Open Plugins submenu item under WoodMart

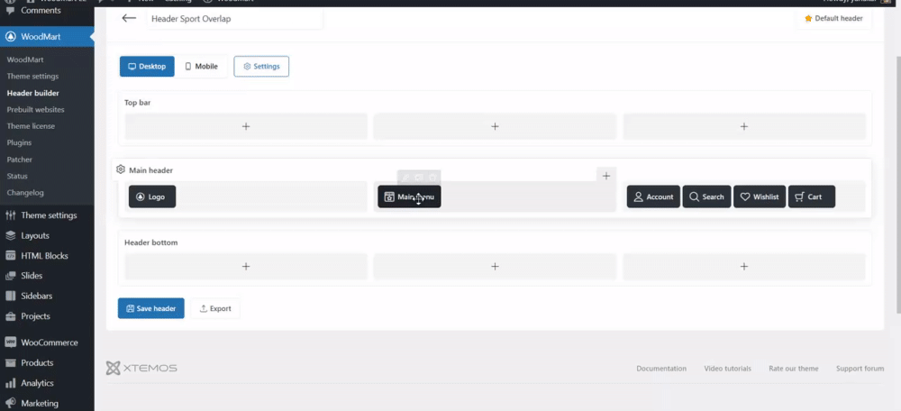pos(19,142)
